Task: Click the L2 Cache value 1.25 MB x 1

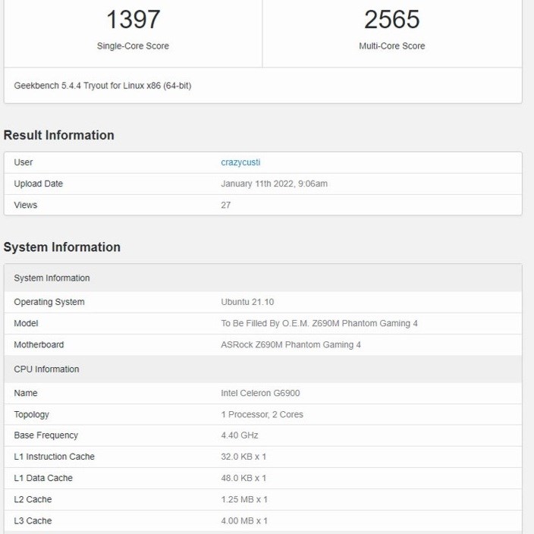Action: (x=244, y=500)
